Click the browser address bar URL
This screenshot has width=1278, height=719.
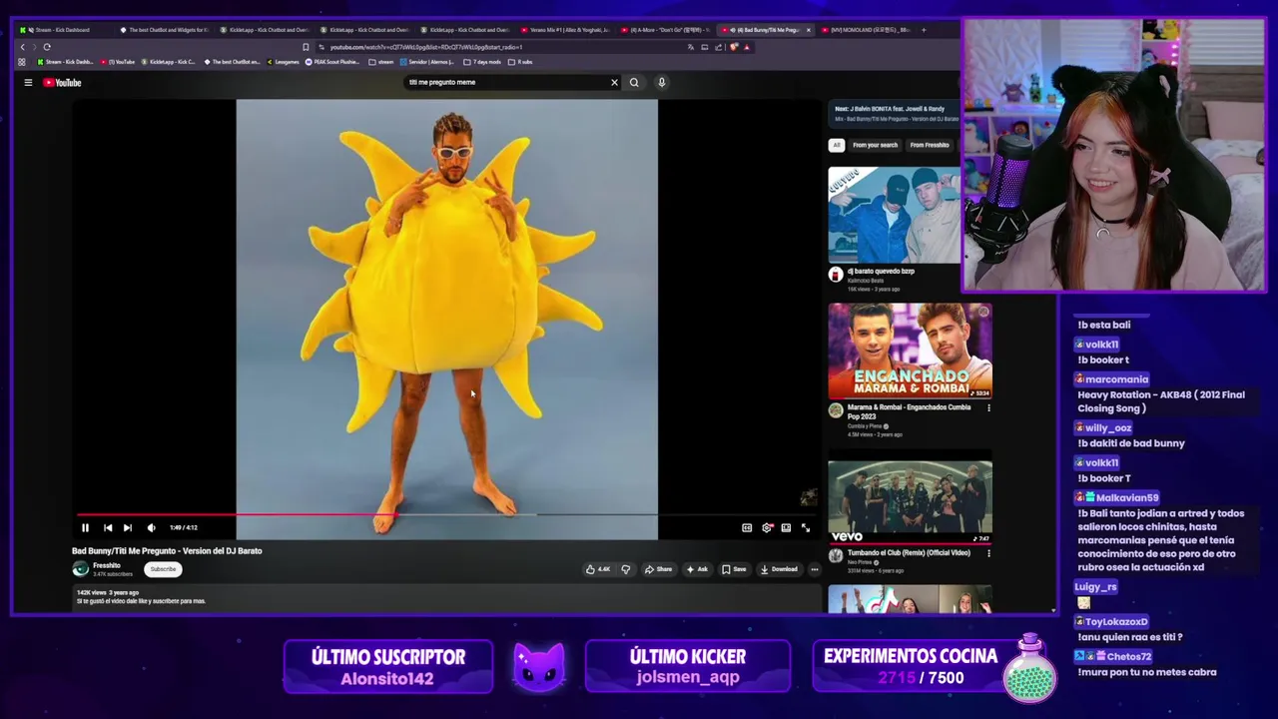click(426, 47)
